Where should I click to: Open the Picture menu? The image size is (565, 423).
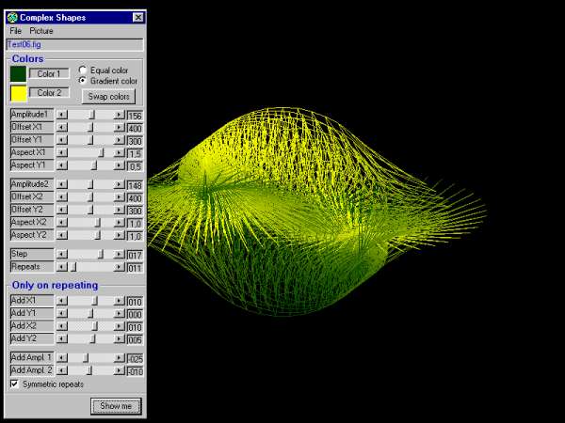pos(41,31)
